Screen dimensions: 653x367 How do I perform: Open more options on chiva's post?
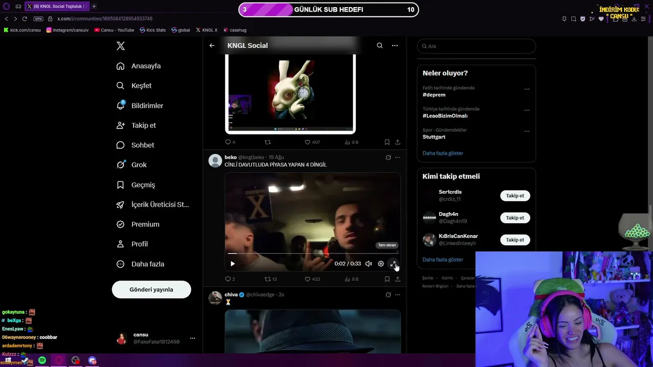(x=398, y=295)
